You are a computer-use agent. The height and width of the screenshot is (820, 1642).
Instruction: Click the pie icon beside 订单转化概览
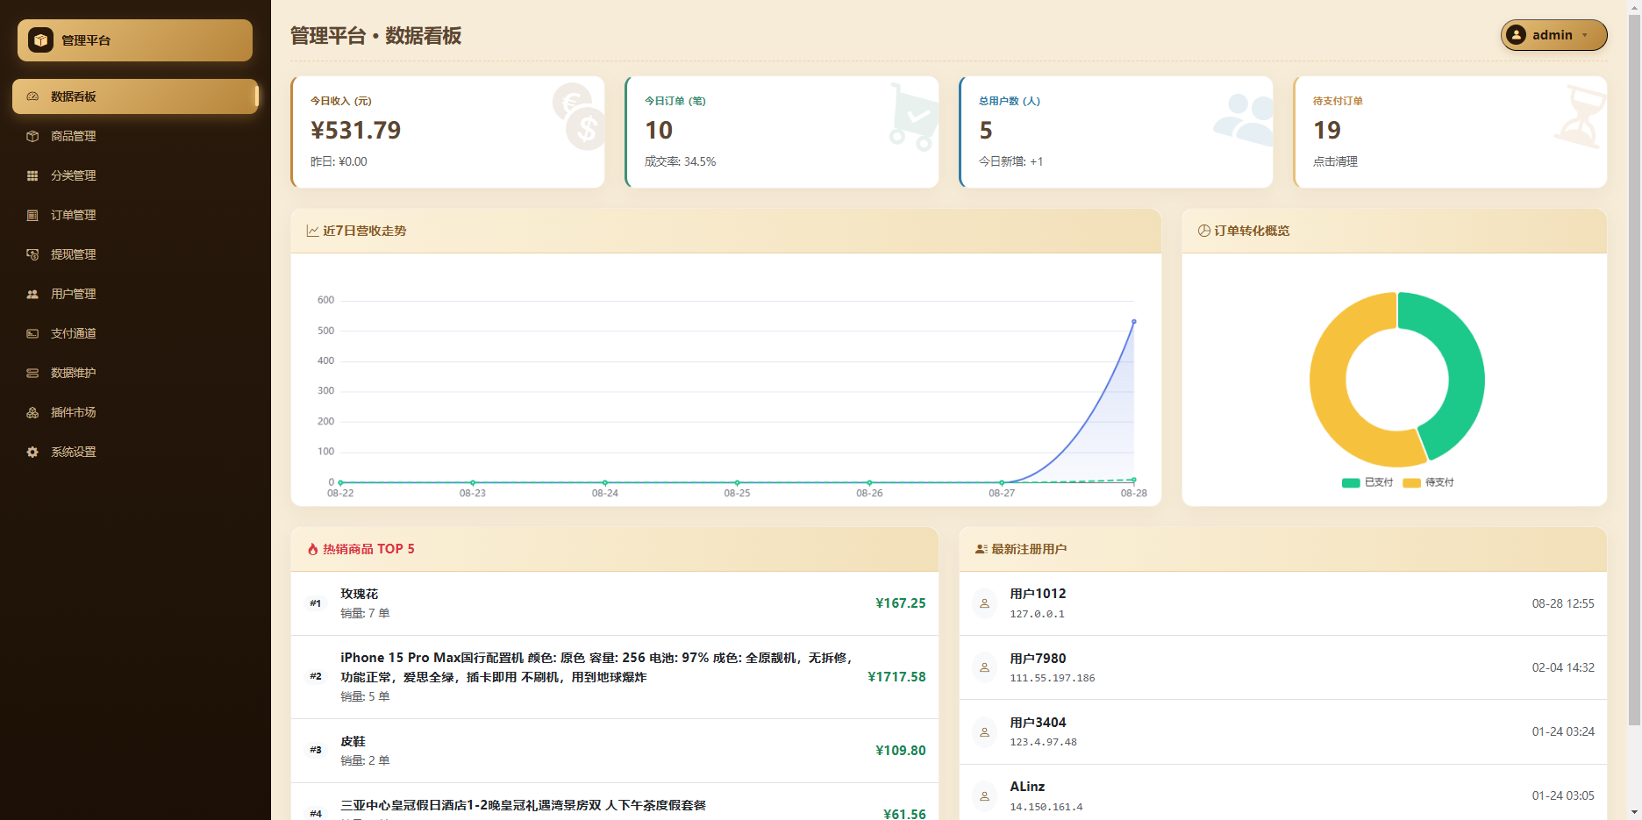[x=1204, y=231]
